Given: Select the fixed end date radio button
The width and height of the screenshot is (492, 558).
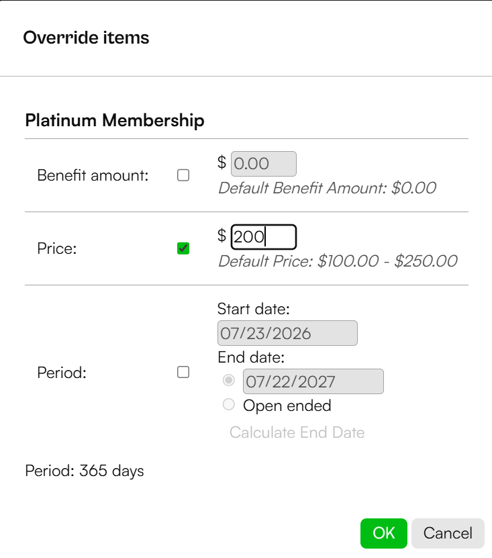Looking at the screenshot, I should click(228, 380).
